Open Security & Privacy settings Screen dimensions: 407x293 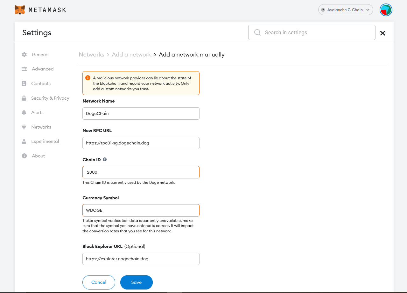point(50,98)
